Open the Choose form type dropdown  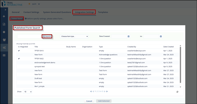[74, 36]
